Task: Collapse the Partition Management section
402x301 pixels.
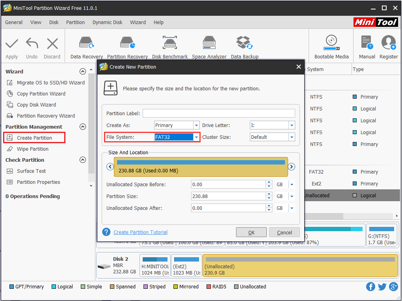Action: pyautogui.click(x=82, y=127)
